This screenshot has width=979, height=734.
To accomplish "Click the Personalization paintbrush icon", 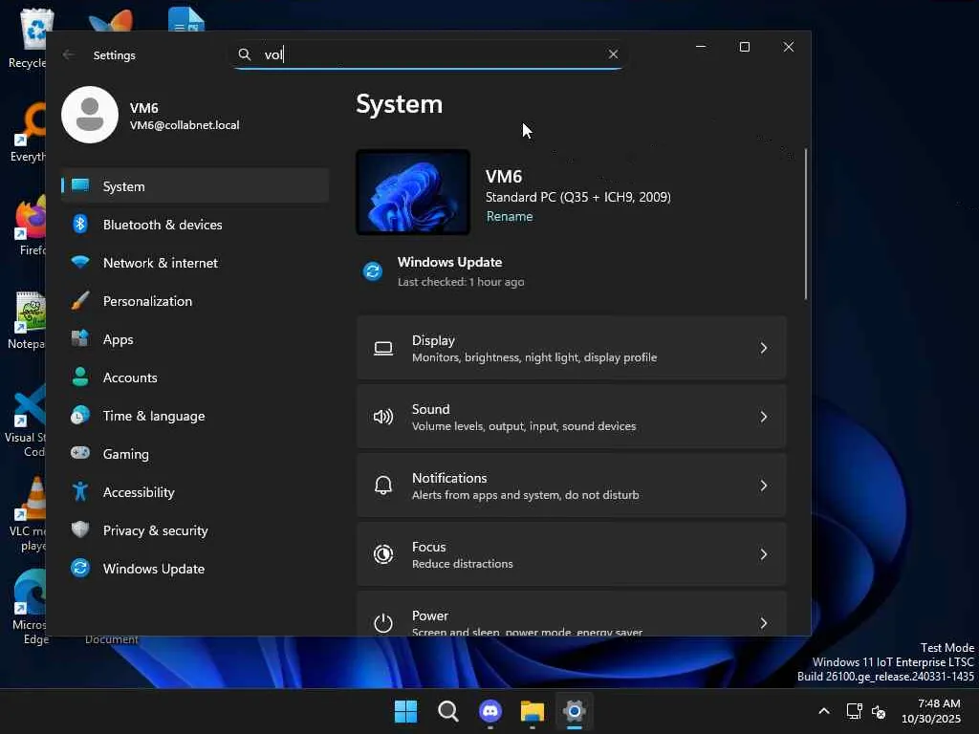I will click(x=81, y=301).
